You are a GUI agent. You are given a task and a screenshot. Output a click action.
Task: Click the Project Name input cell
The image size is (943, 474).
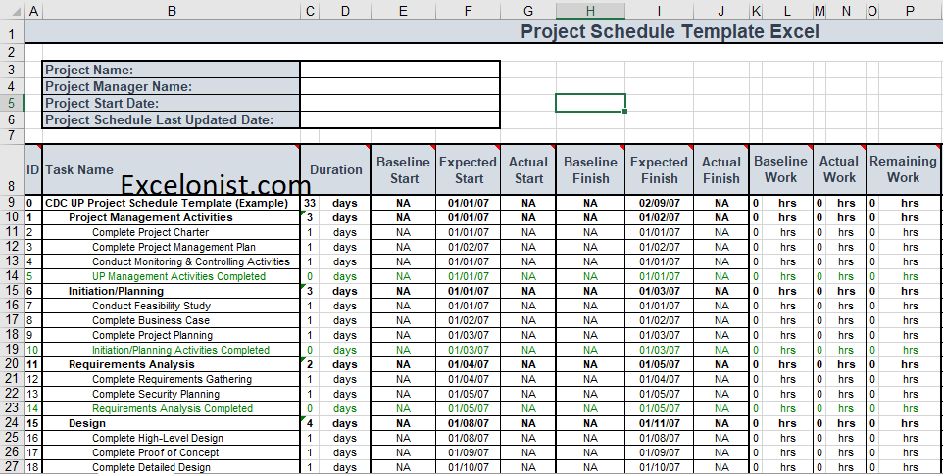click(x=400, y=70)
